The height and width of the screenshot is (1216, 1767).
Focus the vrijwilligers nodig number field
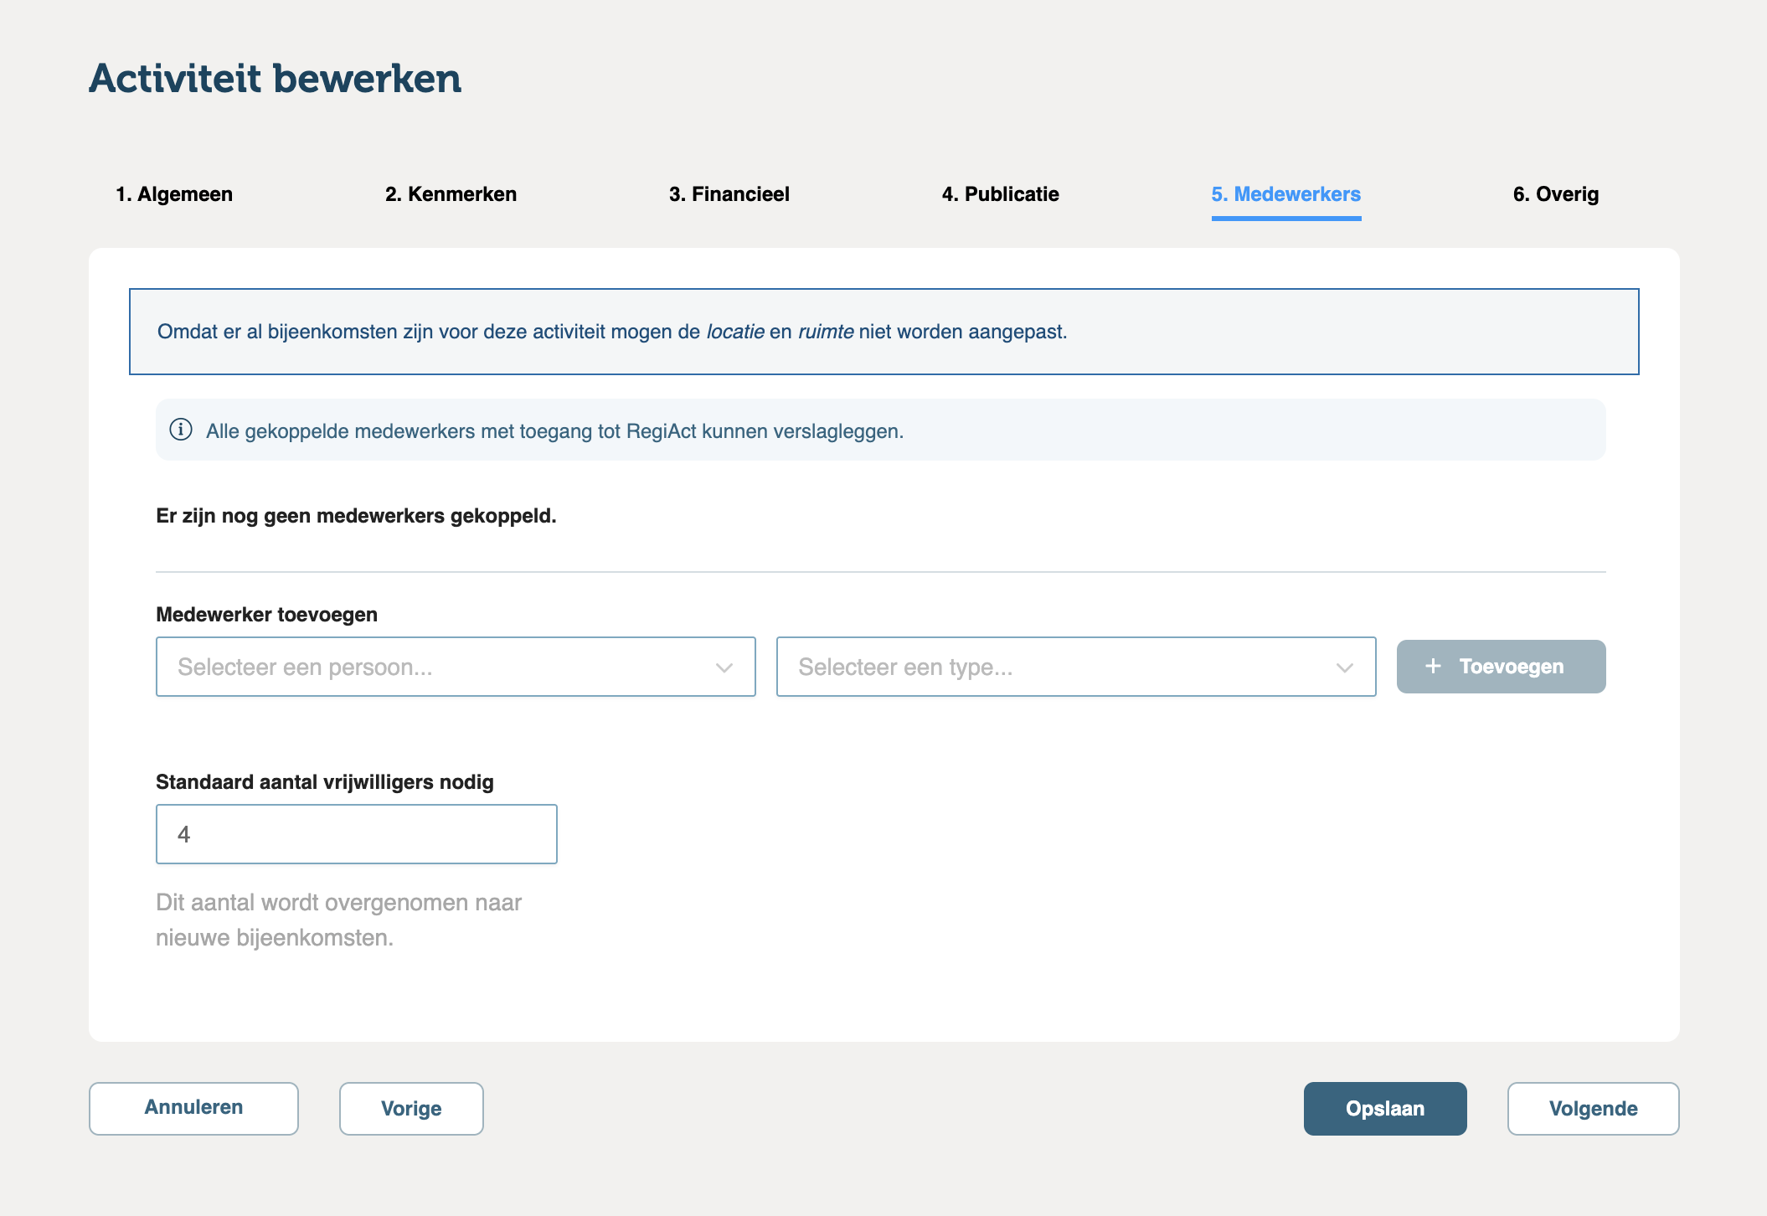pyautogui.click(x=356, y=834)
